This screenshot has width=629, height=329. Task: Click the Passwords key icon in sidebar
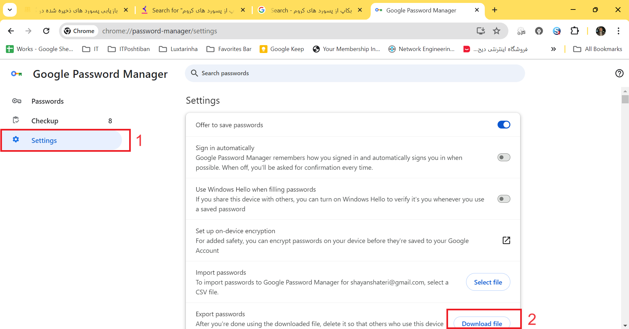[x=17, y=101]
